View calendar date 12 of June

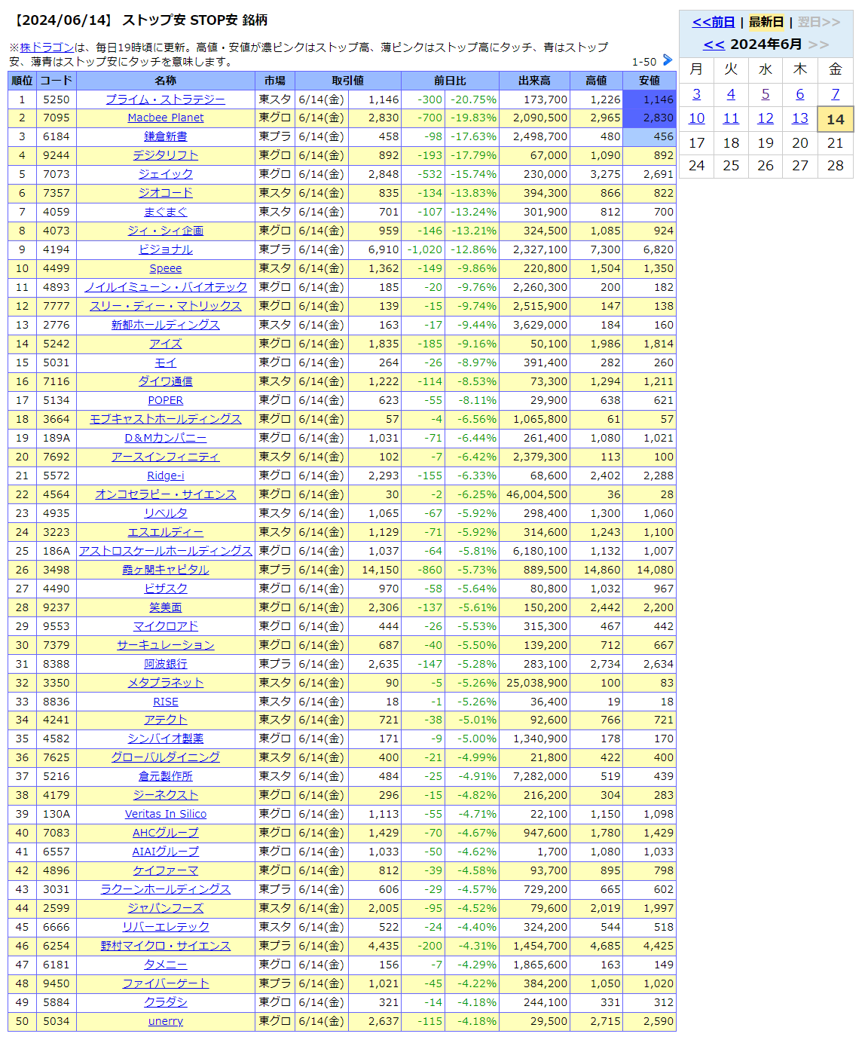click(766, 118)
